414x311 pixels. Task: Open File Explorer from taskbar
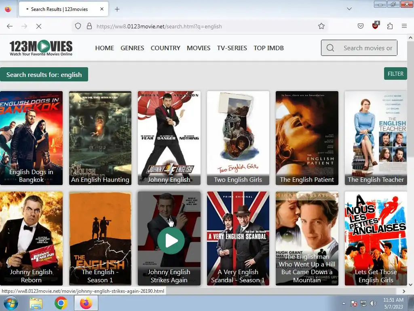pyautogui.click(x=36, y=303)
